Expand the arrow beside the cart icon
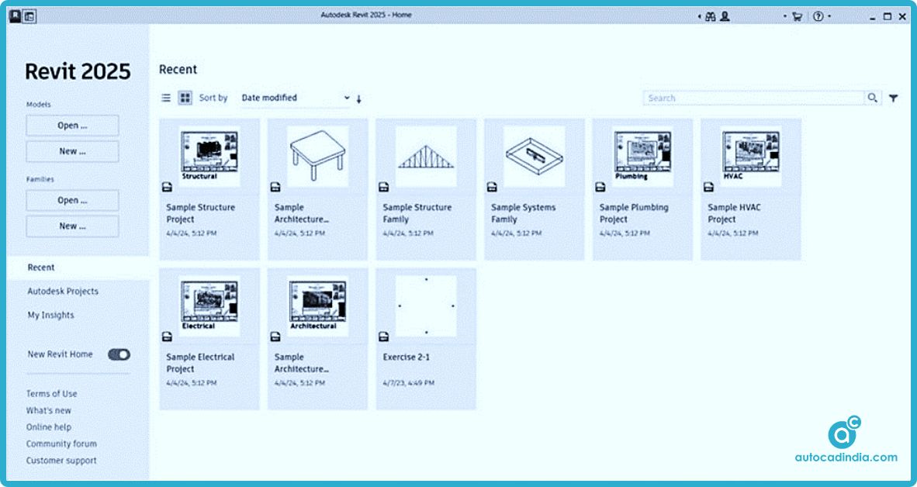Viewport: 917px width, 487px height. [x=785, y=16]
